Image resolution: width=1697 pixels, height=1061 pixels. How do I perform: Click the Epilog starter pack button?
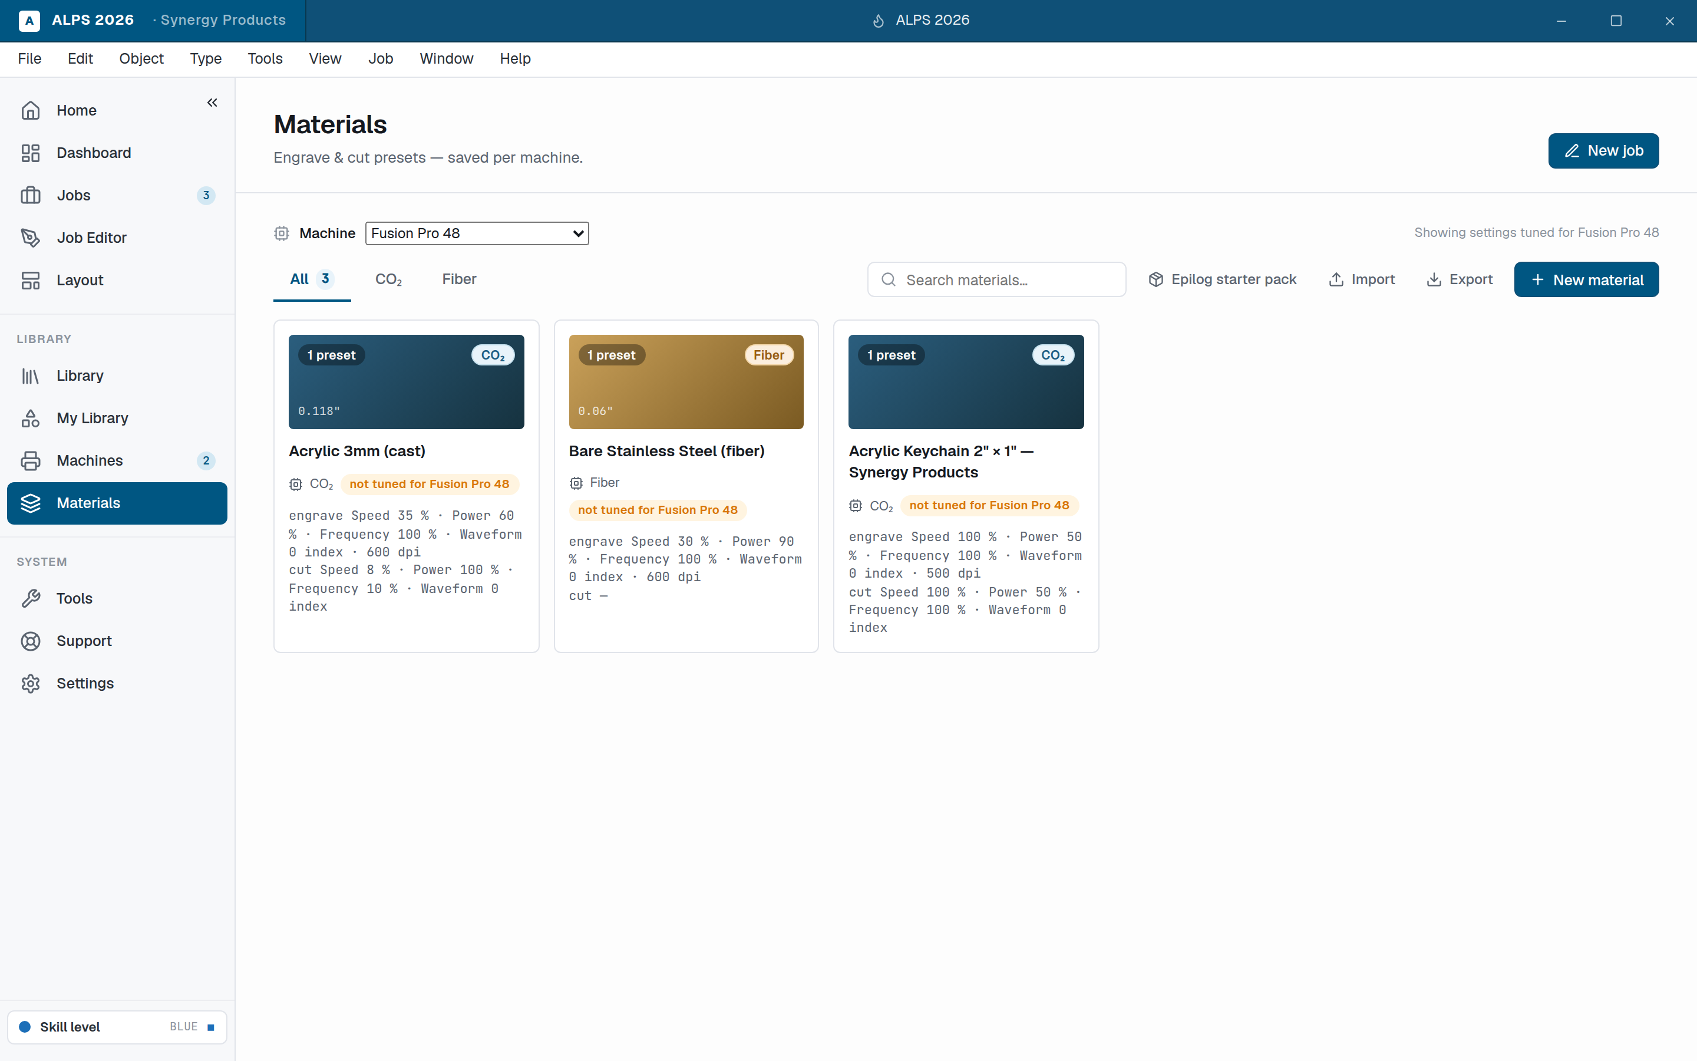point(1222,279)
